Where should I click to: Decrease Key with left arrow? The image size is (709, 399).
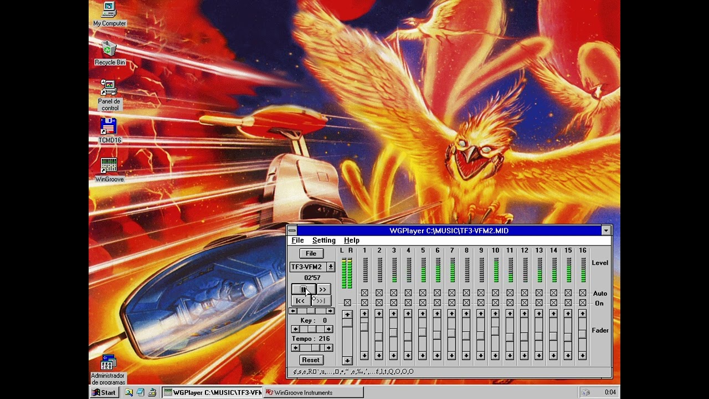click(295, 329)
